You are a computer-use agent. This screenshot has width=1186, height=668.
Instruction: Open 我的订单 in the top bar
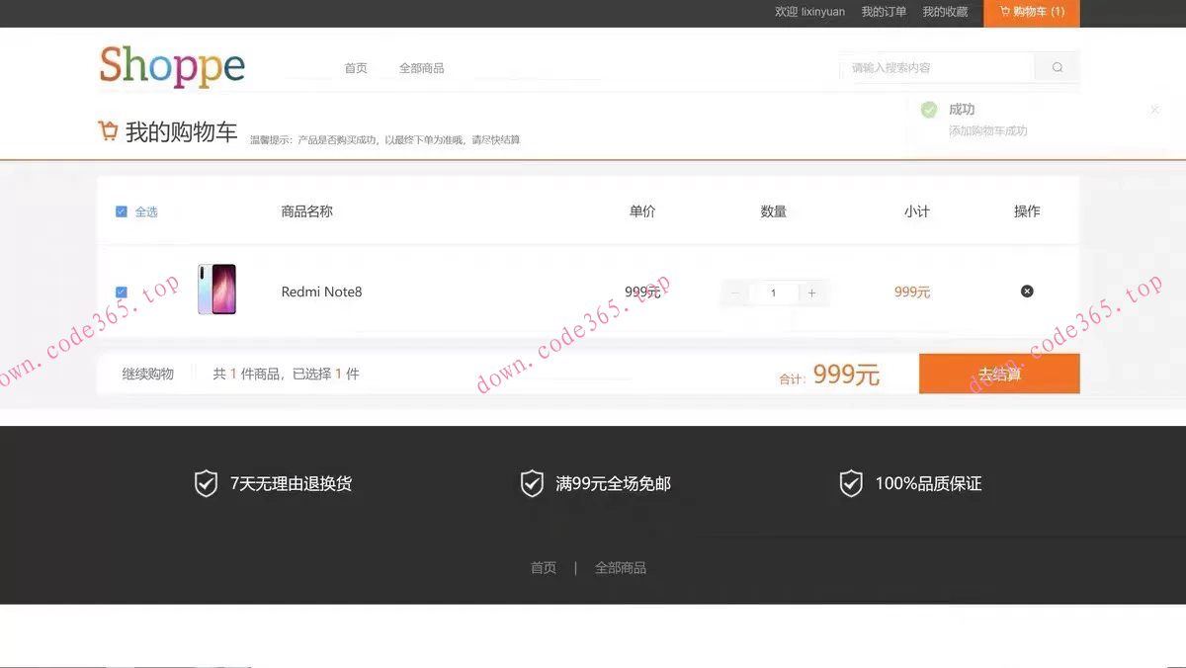tap(884, 12)
